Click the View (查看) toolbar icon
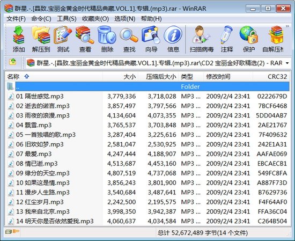The width and height of the screenshot is (295, 241). [85, 39]
